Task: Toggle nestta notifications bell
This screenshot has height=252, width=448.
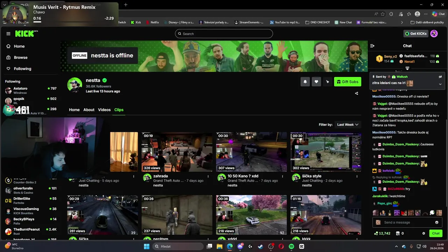Action: coord(305,82)
